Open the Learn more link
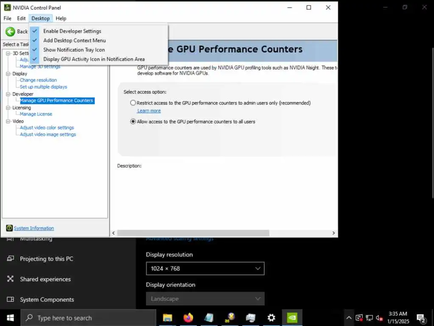Image resolution: width=434 pixels, height=326 pixels. coord(149,111)
